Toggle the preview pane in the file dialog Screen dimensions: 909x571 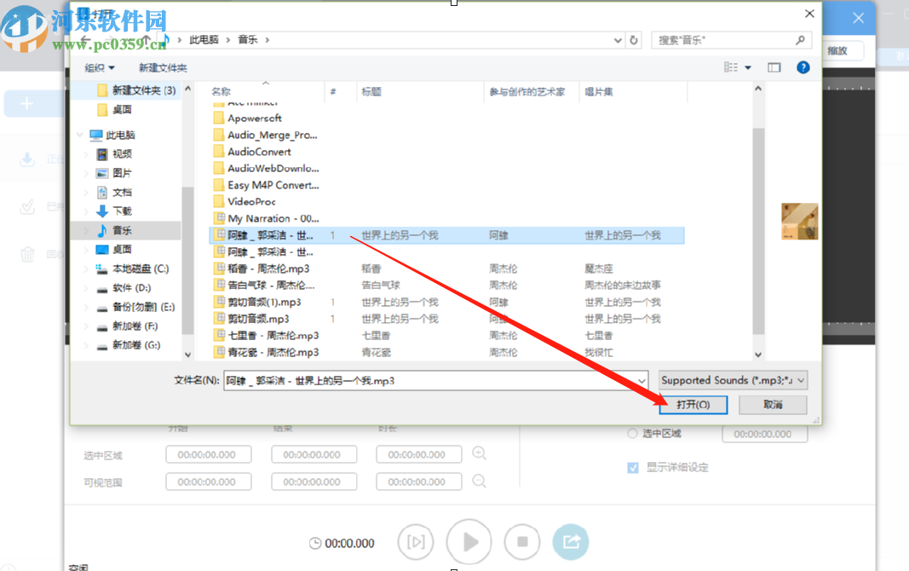click(774, 67)
